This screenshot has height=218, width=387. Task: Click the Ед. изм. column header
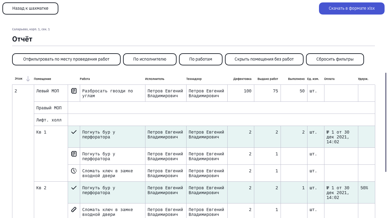[x=313, y=79]
